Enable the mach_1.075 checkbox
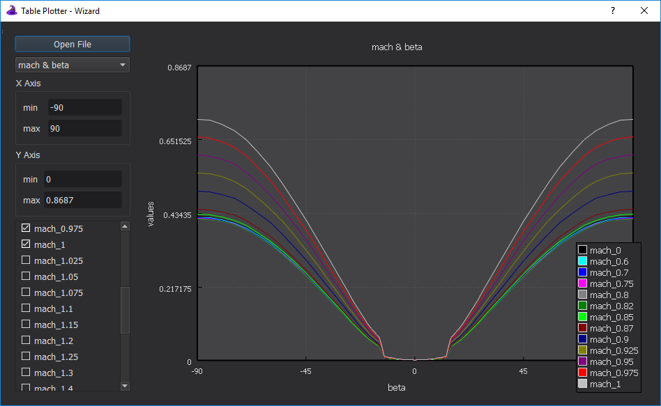Viewport: 661px width, 406px height. pyautogui.click(x=26, y=292)
